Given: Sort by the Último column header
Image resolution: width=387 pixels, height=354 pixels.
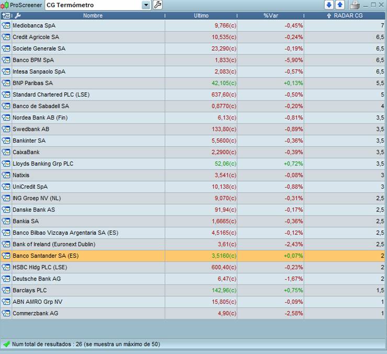Looking at the screenshot, I should 201,16.
